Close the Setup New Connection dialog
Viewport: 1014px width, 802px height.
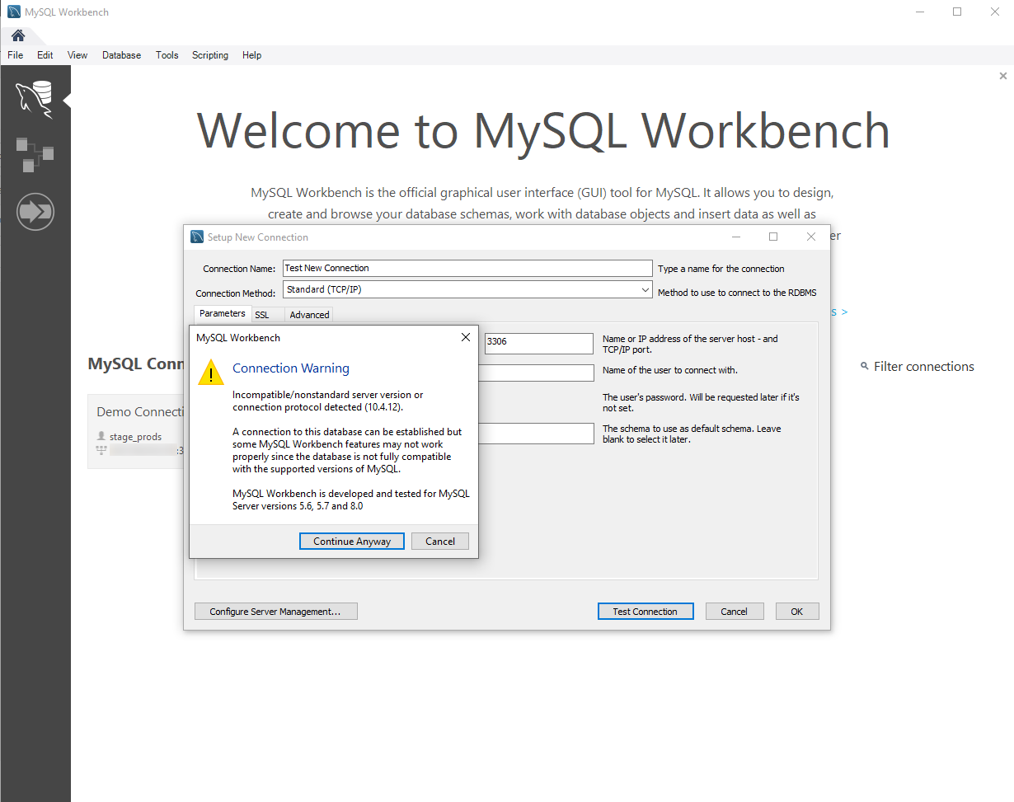[811, 237]
